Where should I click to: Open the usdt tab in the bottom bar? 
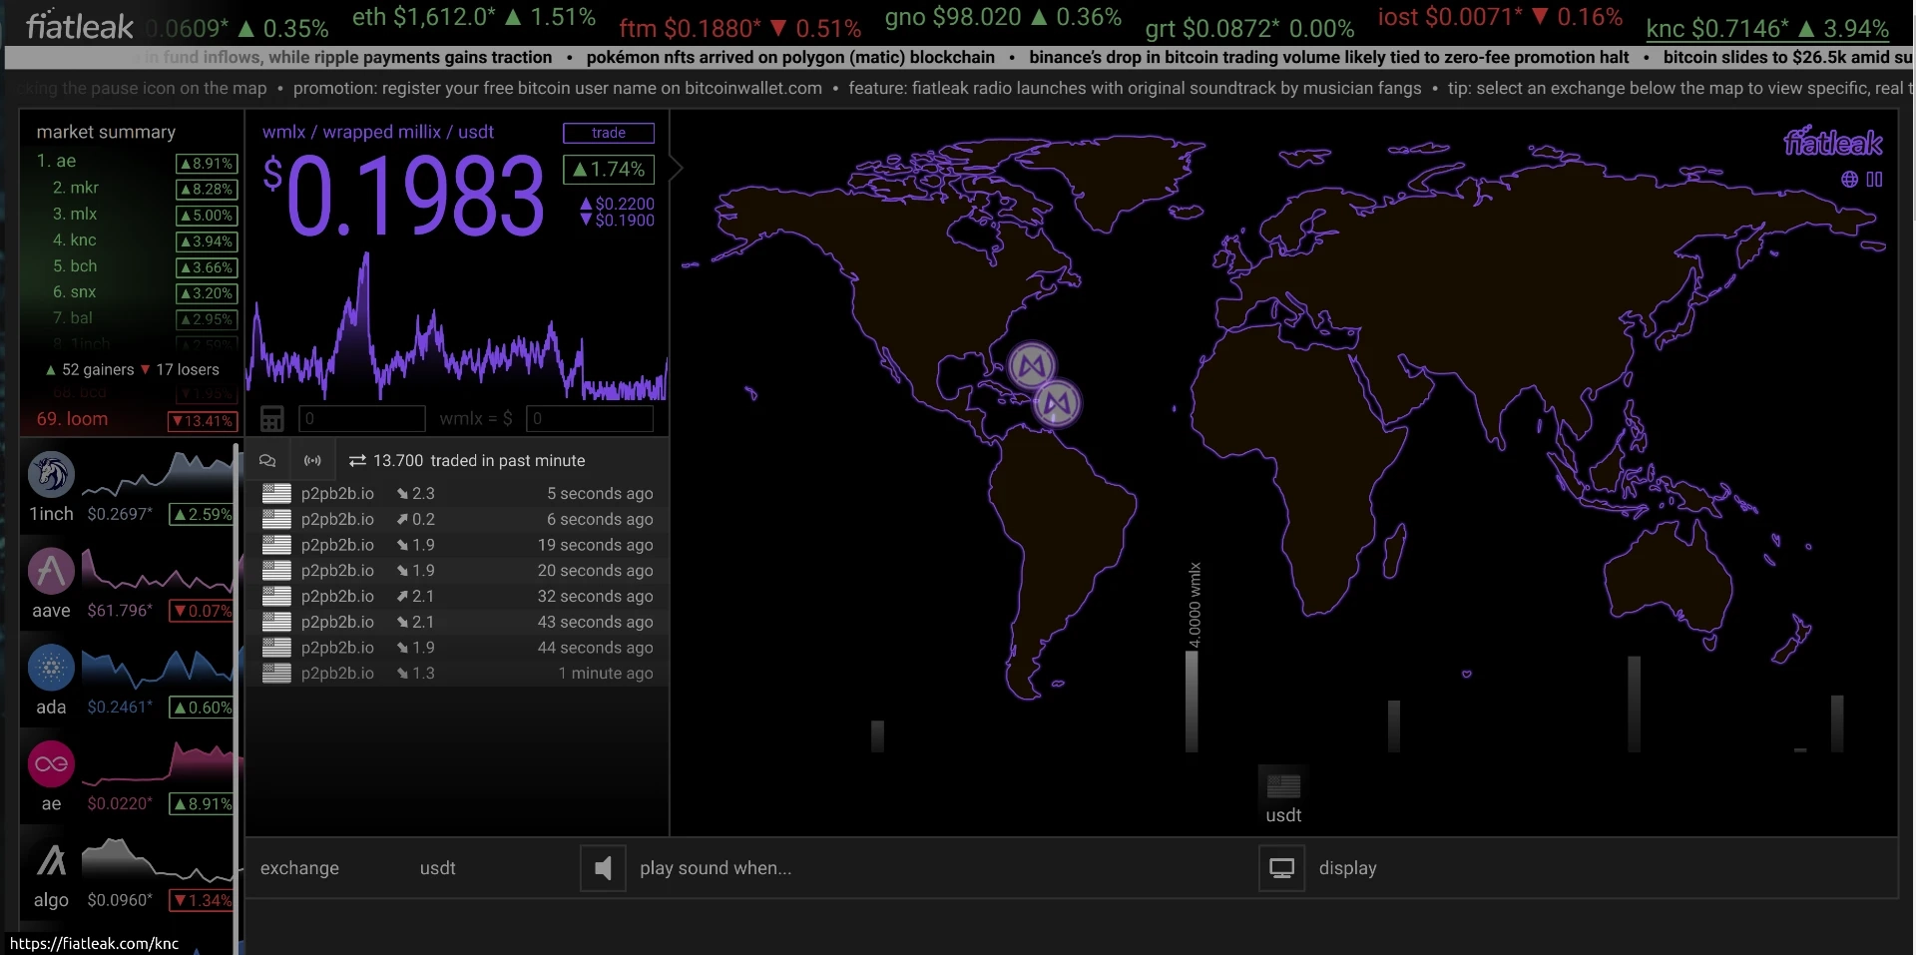[437, 868]
